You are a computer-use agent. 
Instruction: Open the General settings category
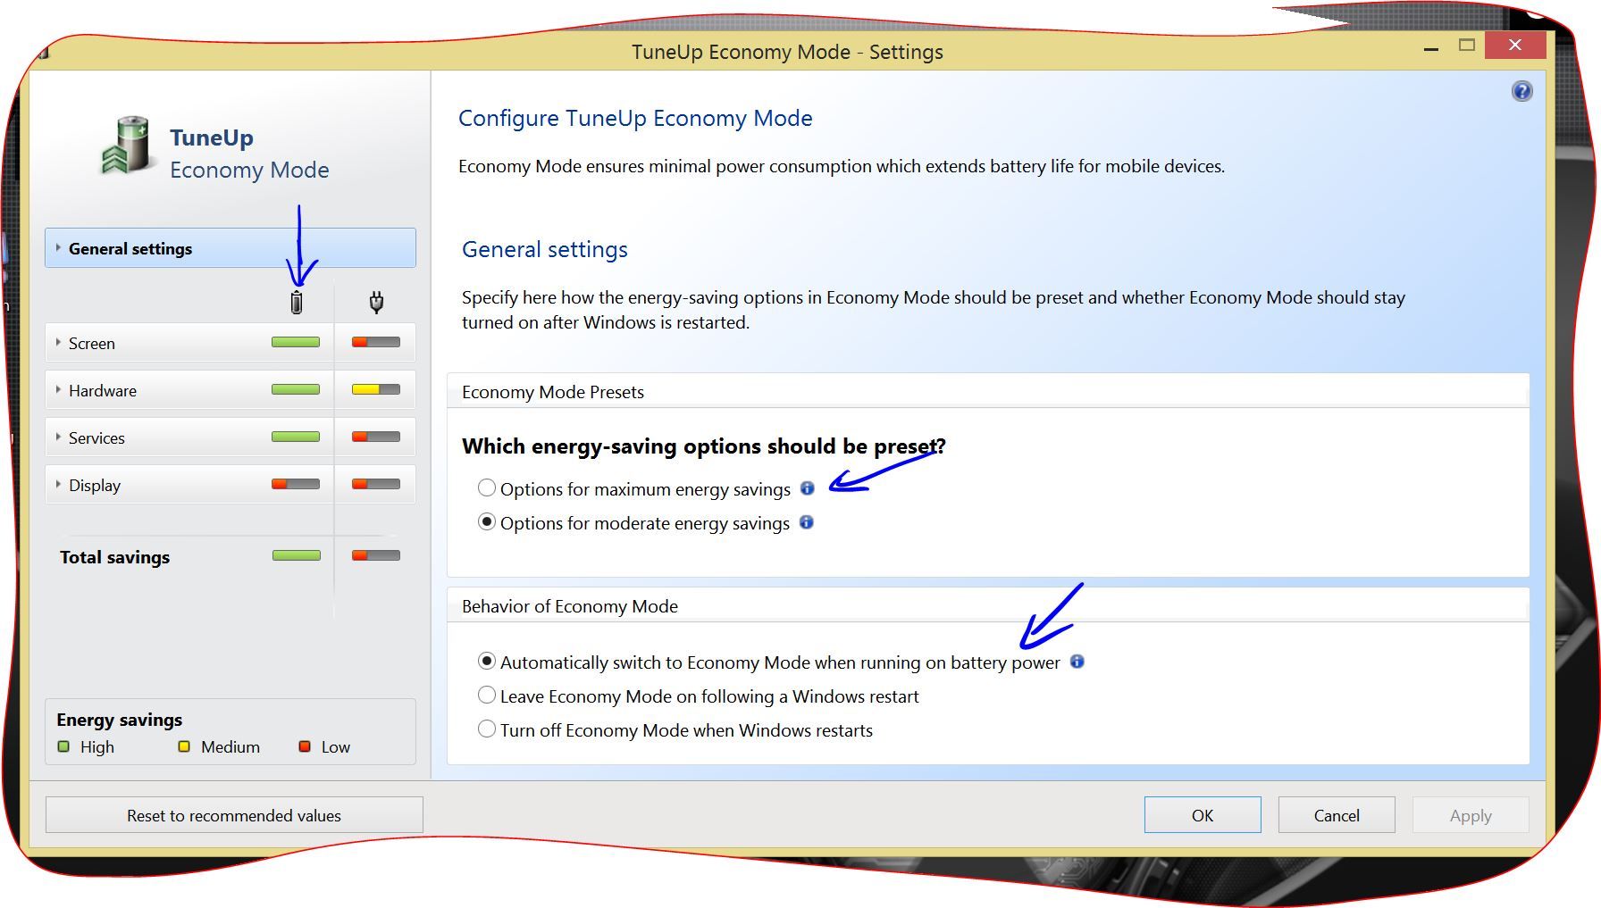point(231,248)
